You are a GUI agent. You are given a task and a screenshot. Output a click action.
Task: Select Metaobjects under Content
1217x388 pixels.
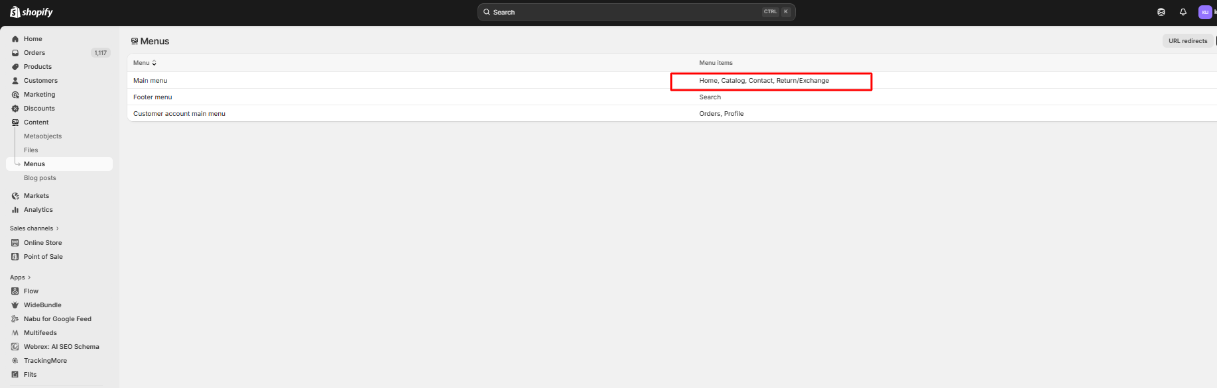point(42,136)
